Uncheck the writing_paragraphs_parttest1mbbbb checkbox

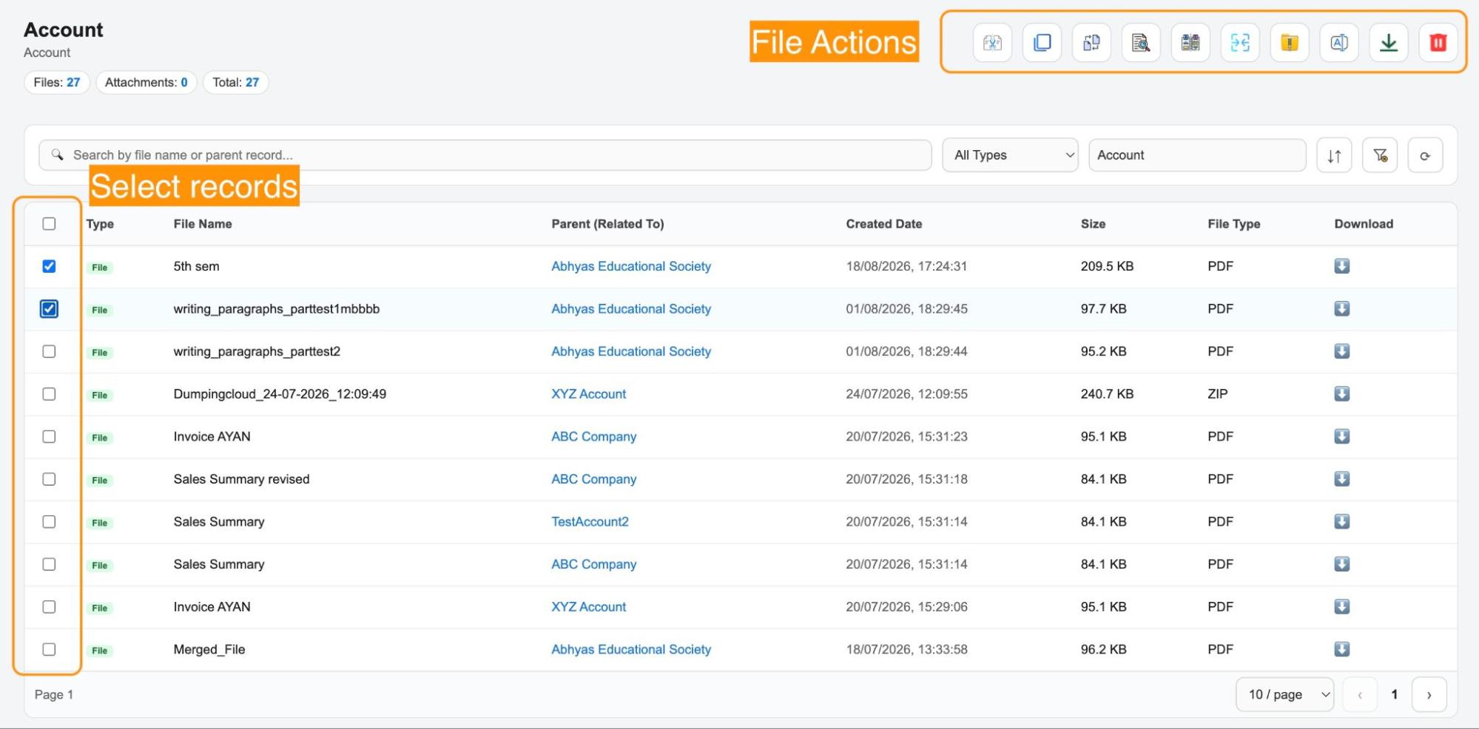coord(49,309)
